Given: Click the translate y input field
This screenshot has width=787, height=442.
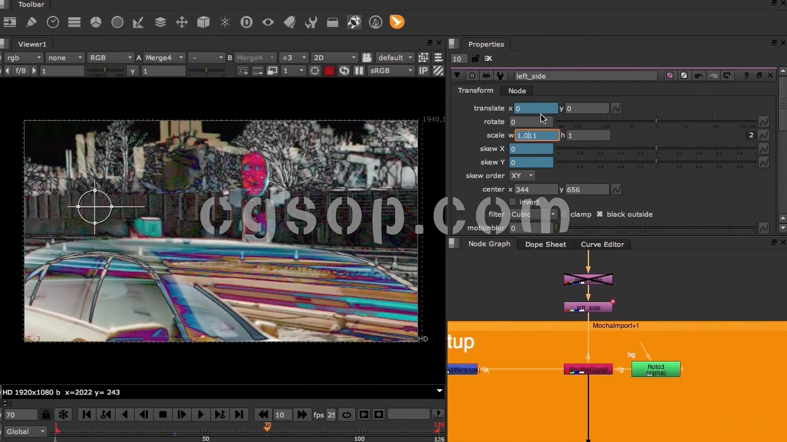Looking at the screenshot, I should (587, 109).
